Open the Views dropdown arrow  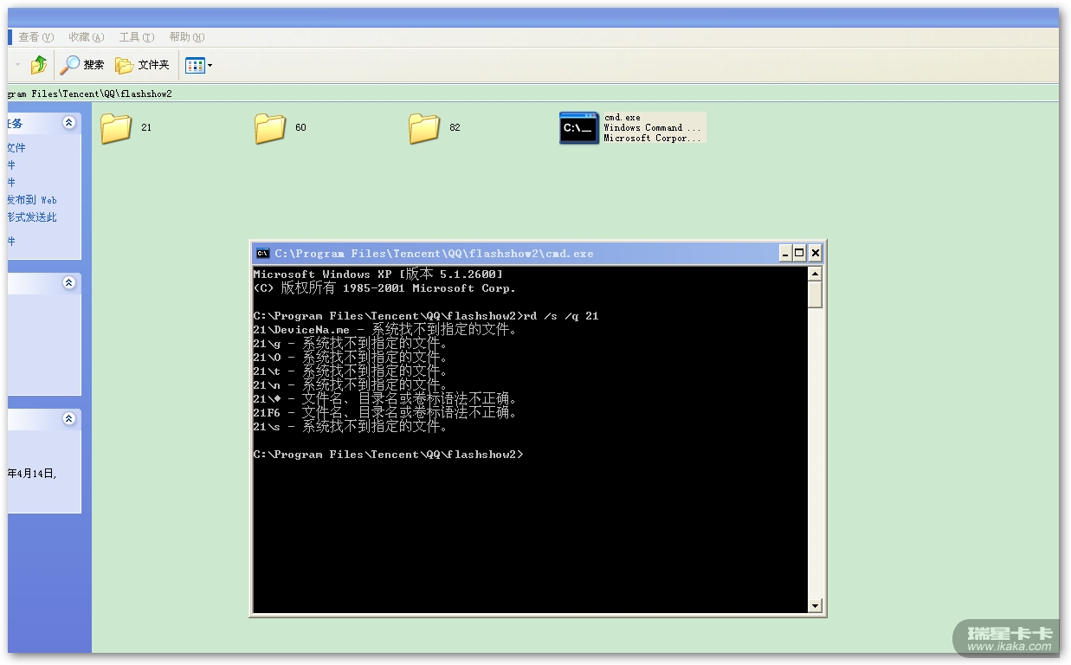pos(210,66)
